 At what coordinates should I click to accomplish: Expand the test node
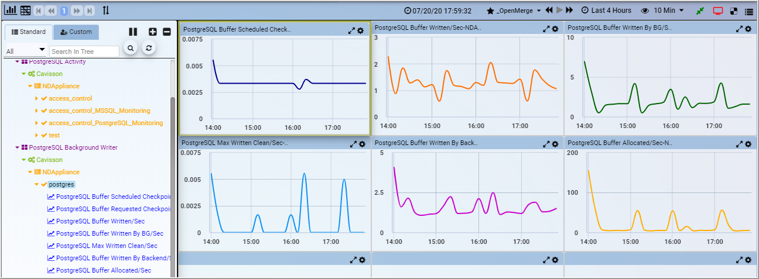coord(36,135)
